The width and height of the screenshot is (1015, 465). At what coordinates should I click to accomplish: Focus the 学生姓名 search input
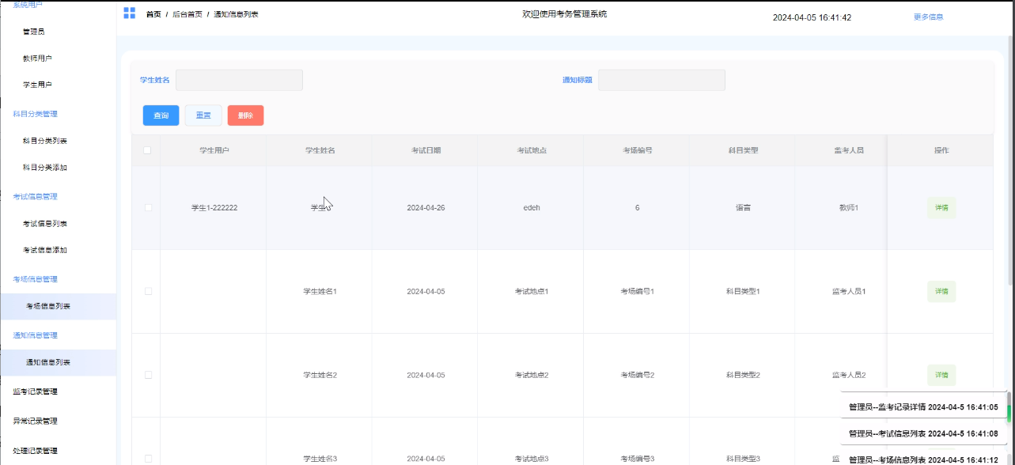[239, 80]
